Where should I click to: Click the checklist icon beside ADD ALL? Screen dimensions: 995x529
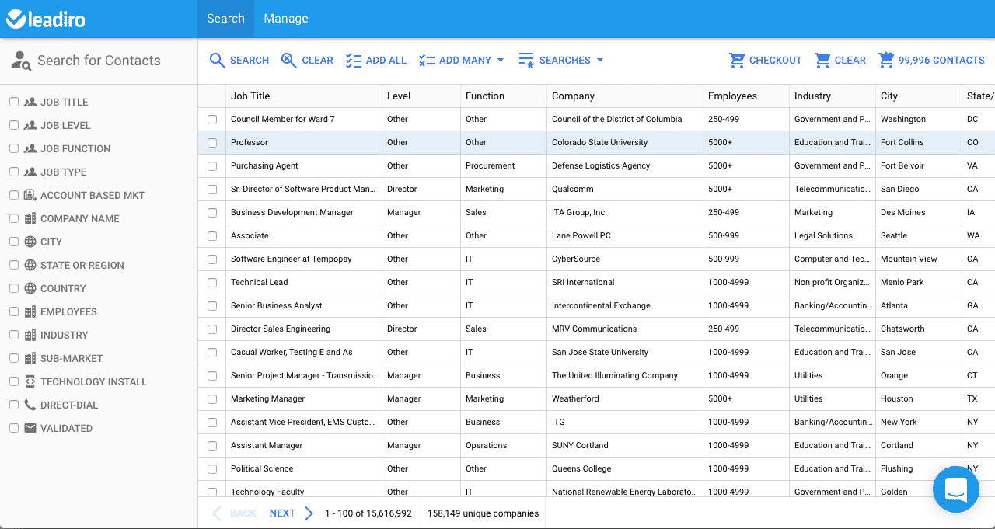[354, 61]
